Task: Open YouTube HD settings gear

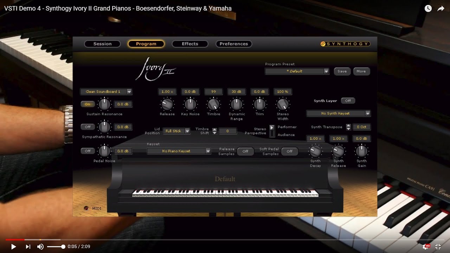Action: point(426,247)
